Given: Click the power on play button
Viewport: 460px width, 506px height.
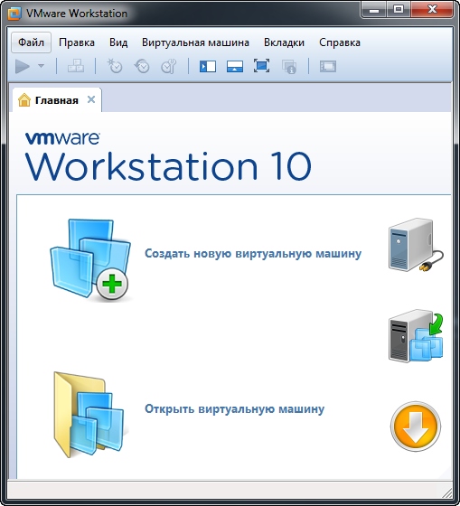Looking at the screenshot, I should [23, 66].
